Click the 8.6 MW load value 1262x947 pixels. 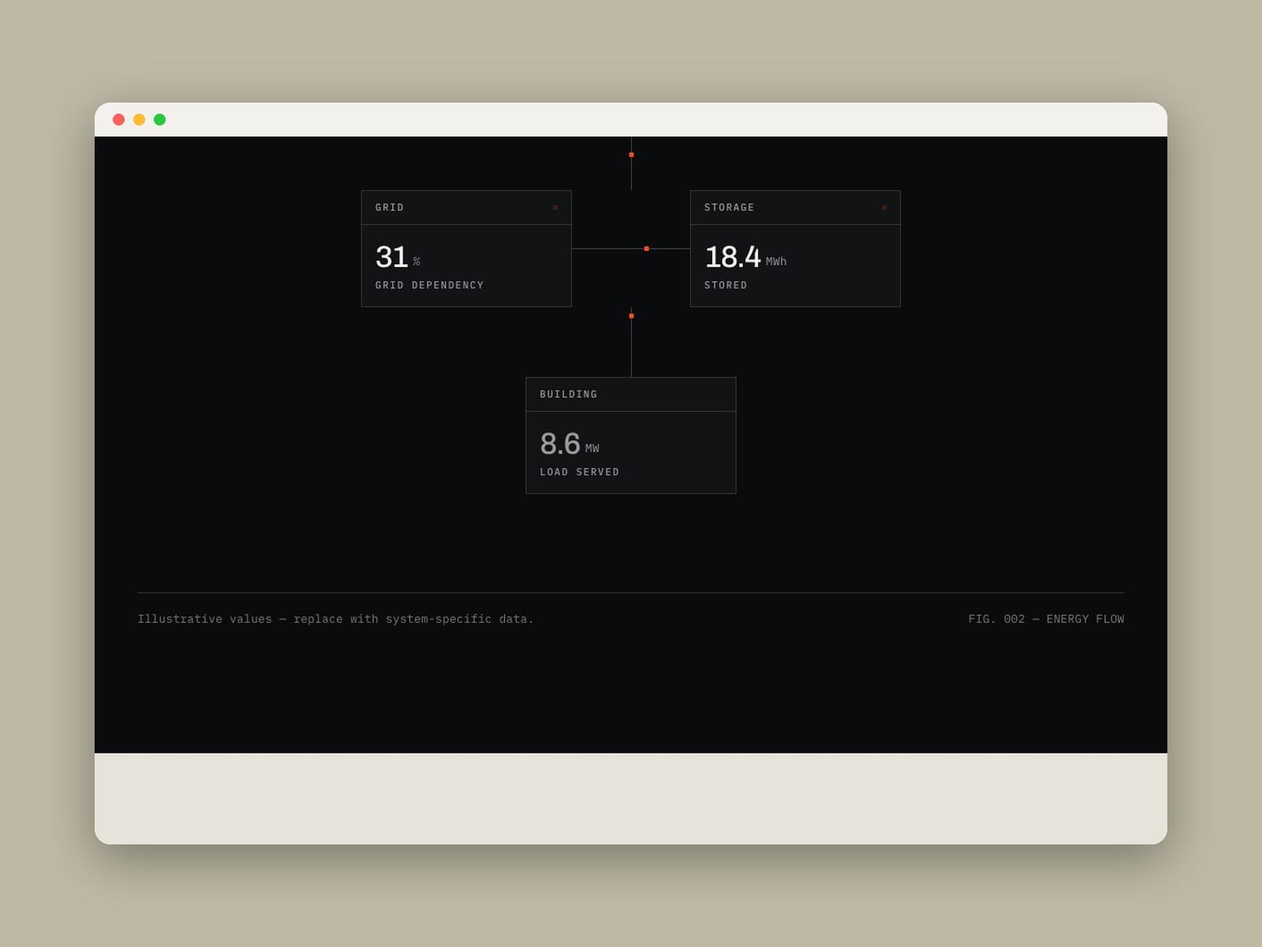point(569,444)
